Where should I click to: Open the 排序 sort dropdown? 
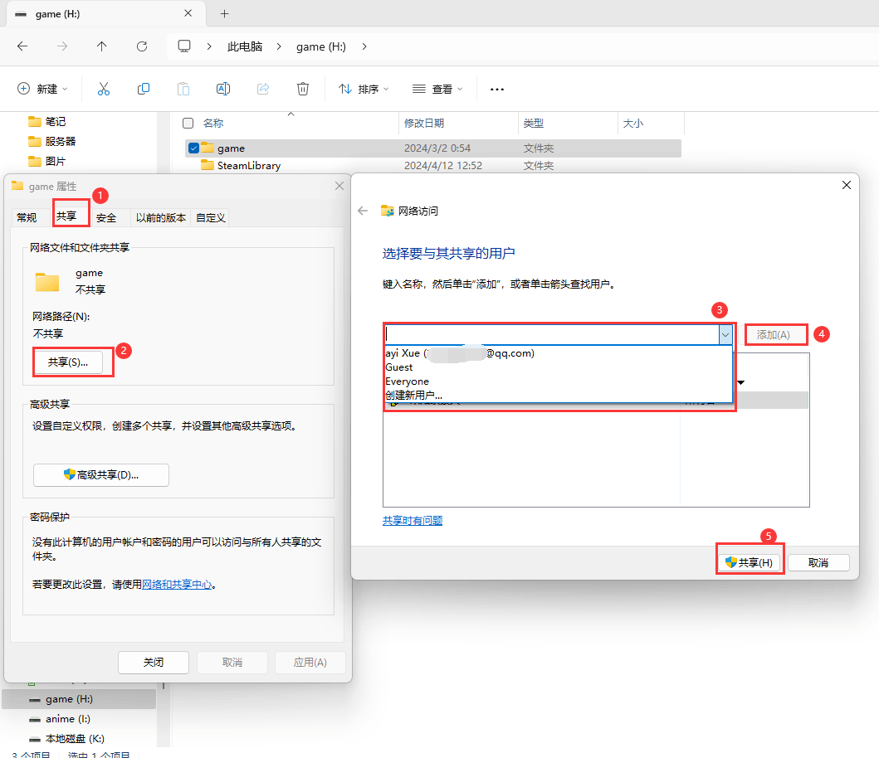(364, 89)
